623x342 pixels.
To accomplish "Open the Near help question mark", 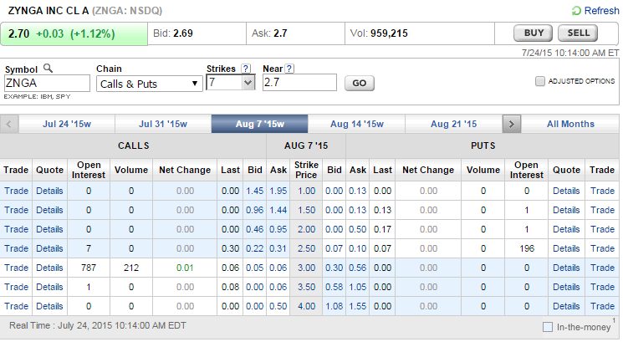I will pyautogui.click(x=289, y=69).
